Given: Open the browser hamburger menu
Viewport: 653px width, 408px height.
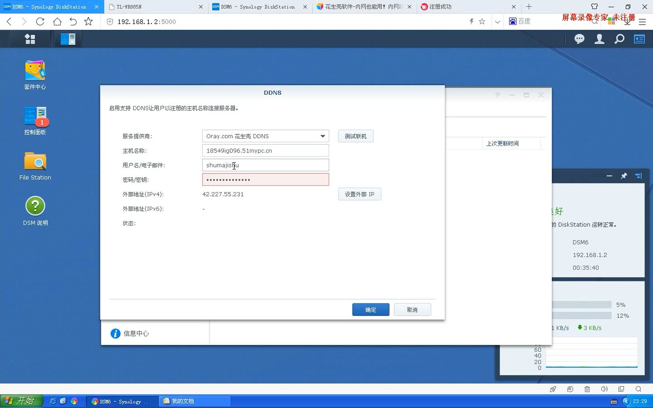Looking at the screenshot, I should click(x=642, y=22).
